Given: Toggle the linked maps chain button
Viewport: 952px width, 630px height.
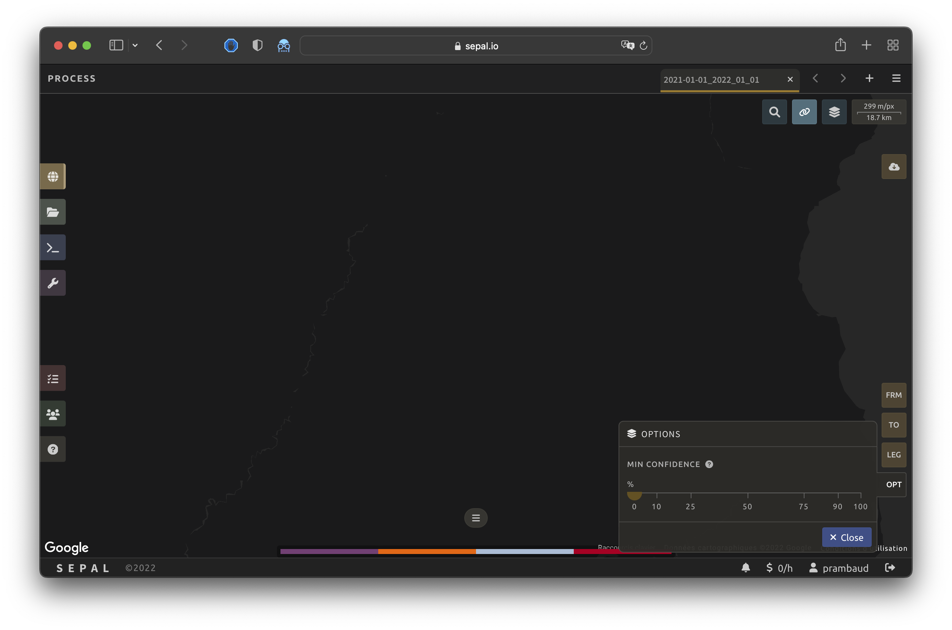Looking at the screenshot, I should point(804,112).
